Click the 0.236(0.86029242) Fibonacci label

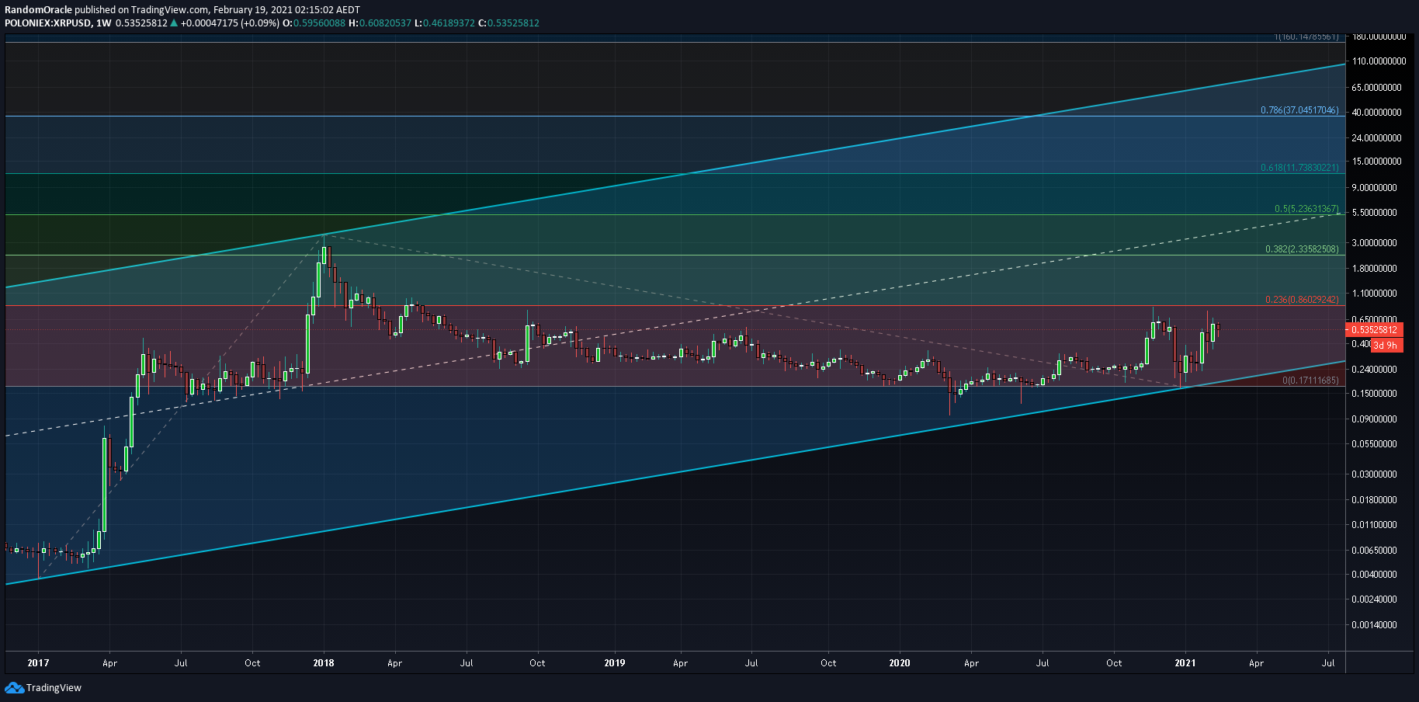pos(1302,300)
